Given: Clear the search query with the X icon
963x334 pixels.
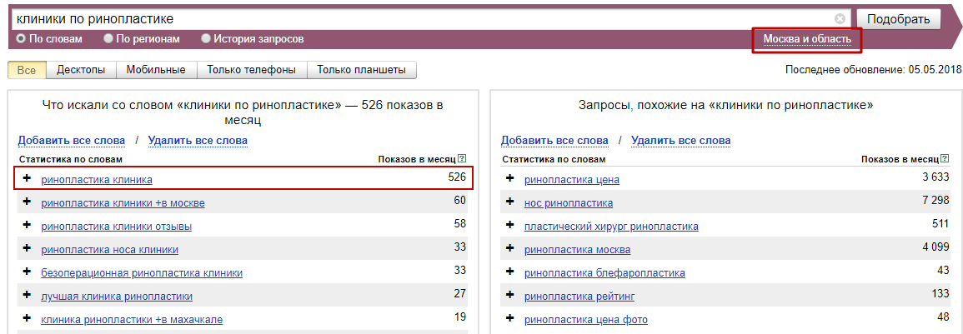Looking at the screenshot, I should tap(840, 18).
